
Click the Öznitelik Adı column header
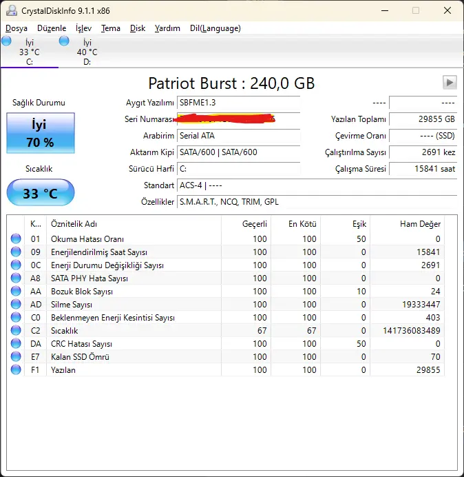[134, 224]
